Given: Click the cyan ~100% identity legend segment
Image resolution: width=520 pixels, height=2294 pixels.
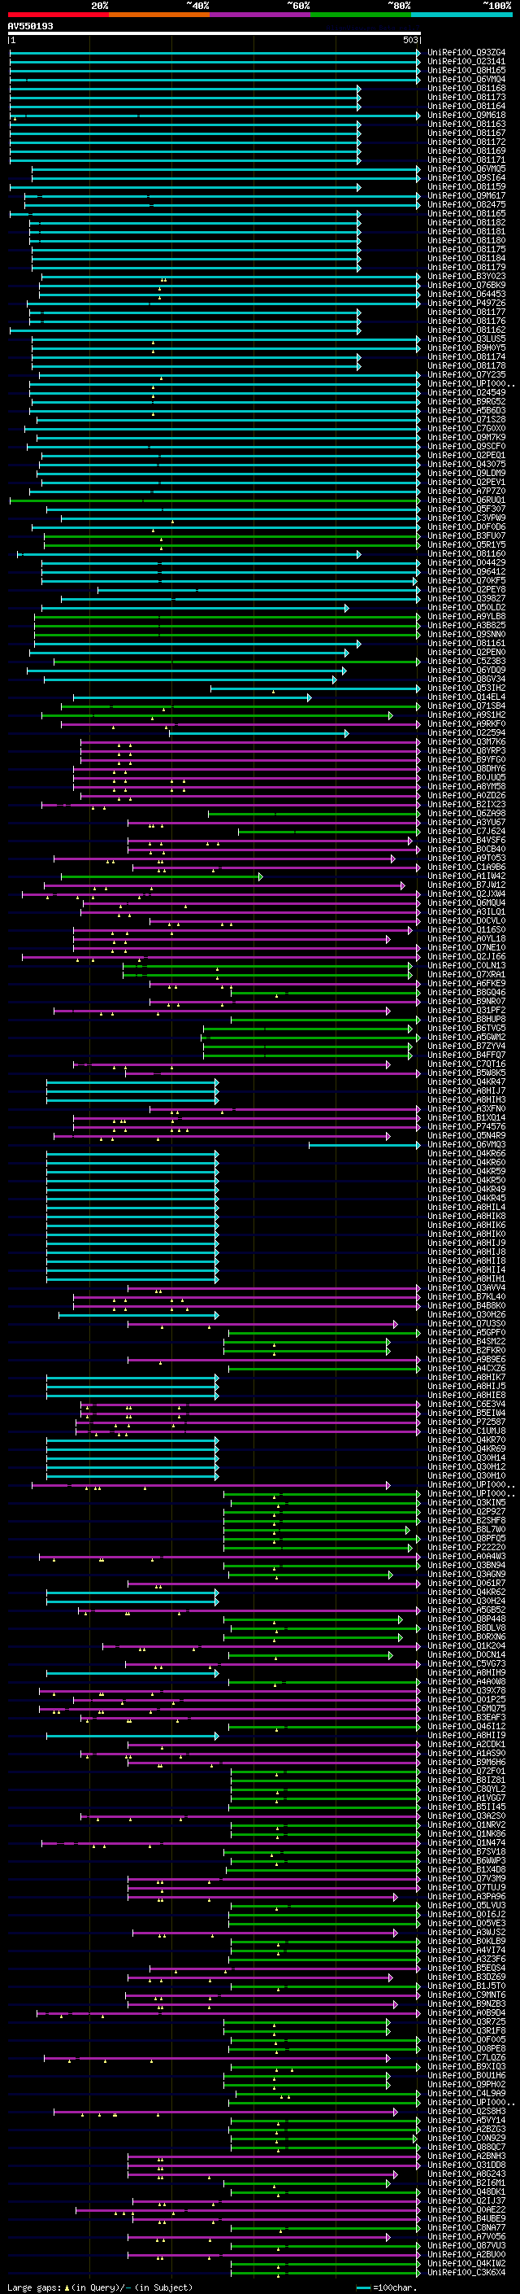Looking at the screenshot, I should (461, 15).
